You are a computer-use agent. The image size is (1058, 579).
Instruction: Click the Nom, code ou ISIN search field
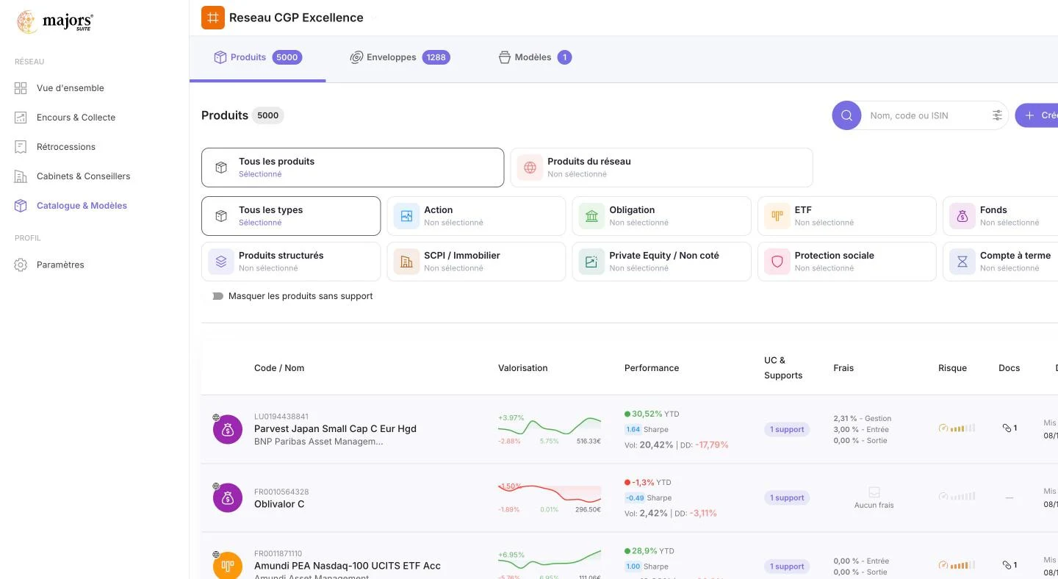coord(926,115)
